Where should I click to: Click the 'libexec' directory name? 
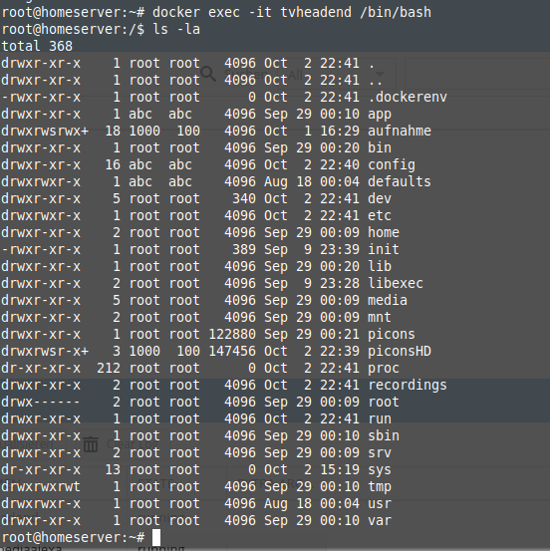pyautogui.click(x=396, y=283)
